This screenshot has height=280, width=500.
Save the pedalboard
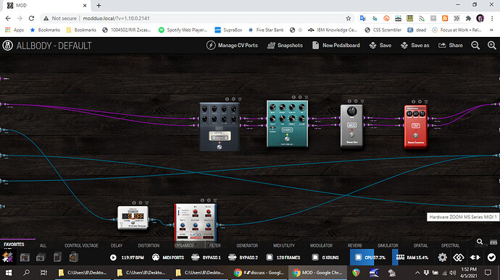pyautogui.click(x=380, y=46)
